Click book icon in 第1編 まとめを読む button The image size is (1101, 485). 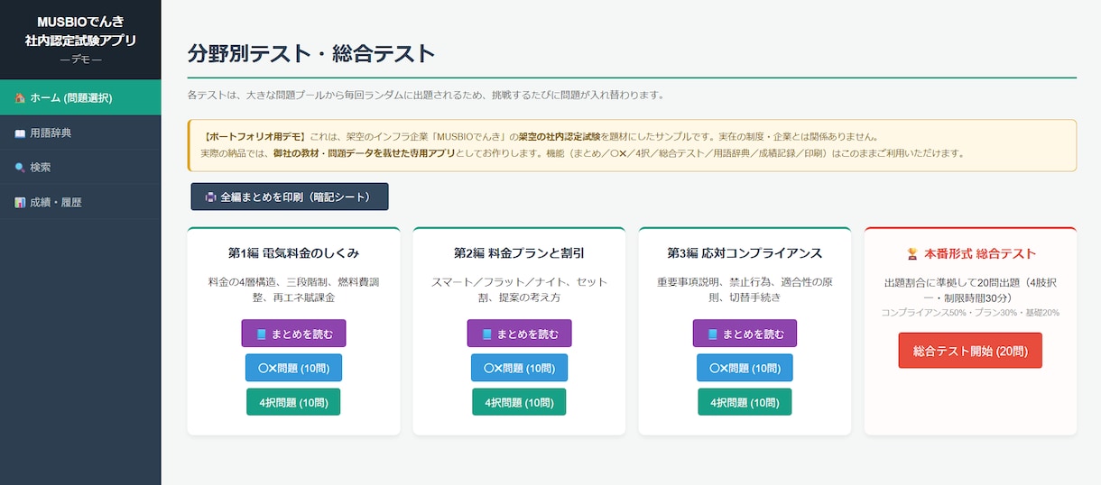point(261,334)
